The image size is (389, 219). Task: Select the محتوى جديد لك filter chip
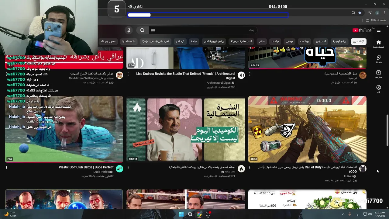(108, 41)
